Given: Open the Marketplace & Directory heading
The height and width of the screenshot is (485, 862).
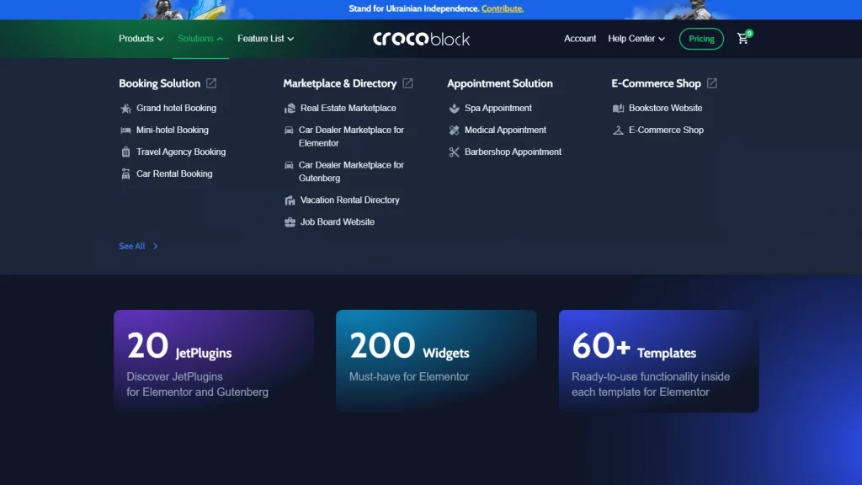Looking at the screenshot, I should coord(340,83).
